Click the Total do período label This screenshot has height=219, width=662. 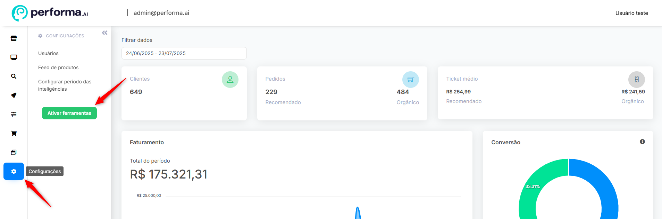(x=150, y=161)
